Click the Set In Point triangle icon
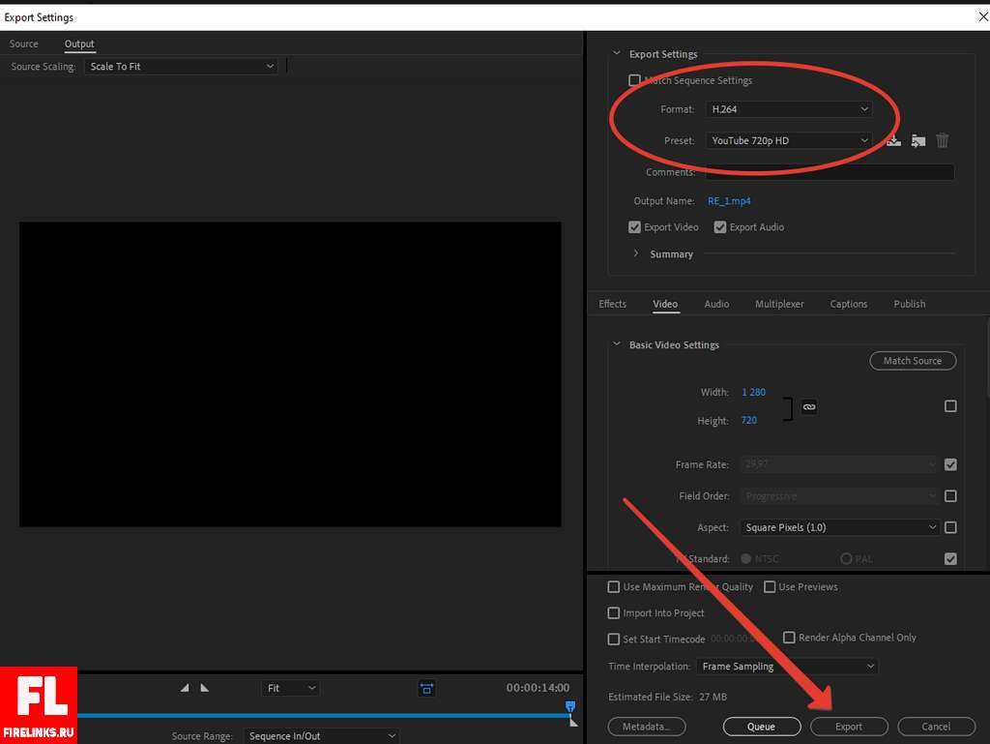The image size is (990, 744). [x=185, y=688]
